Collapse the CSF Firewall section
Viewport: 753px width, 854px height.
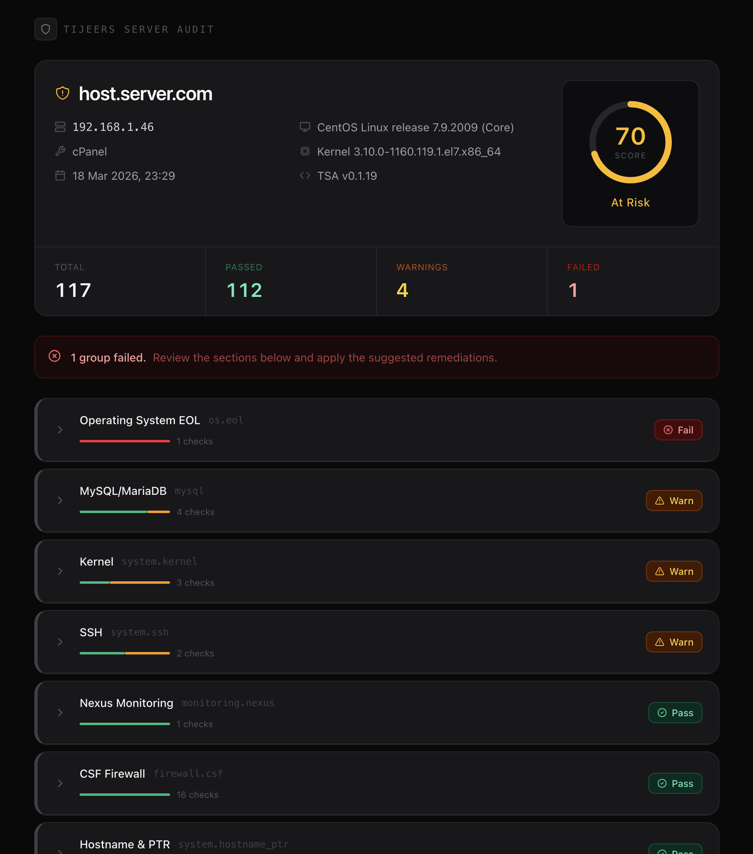[x=60, y=784]
